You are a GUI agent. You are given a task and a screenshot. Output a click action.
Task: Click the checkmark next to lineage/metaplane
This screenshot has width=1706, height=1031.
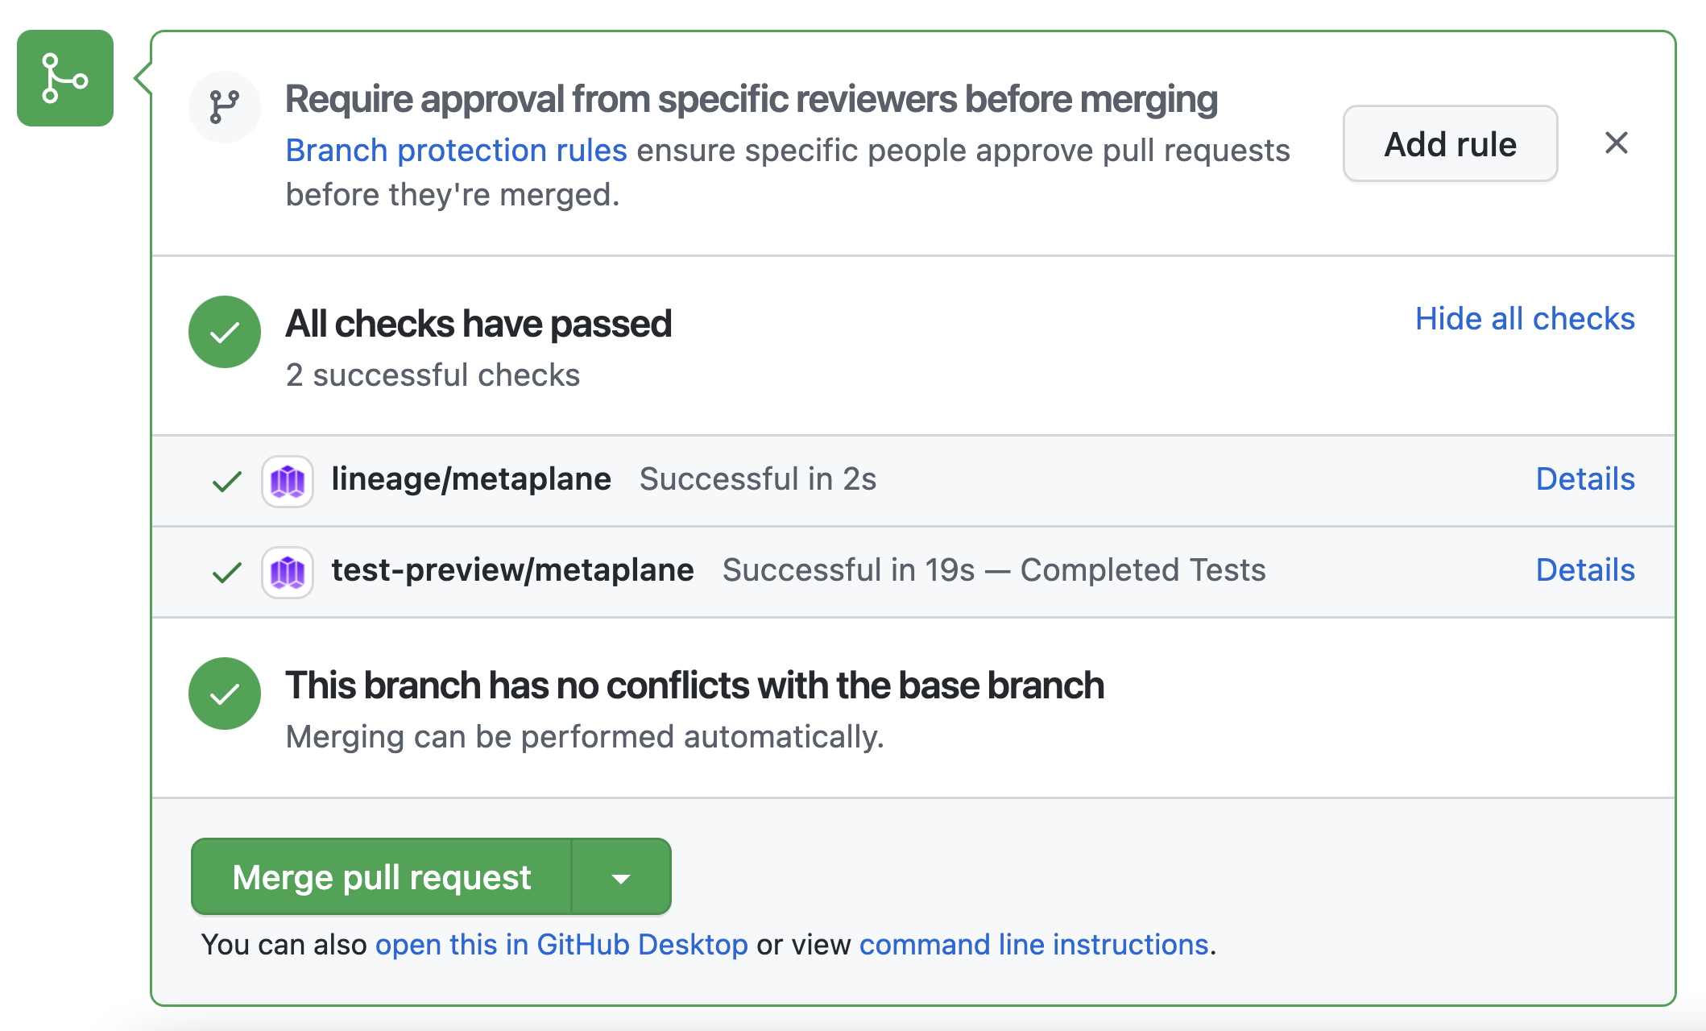[x=227, y=482]
